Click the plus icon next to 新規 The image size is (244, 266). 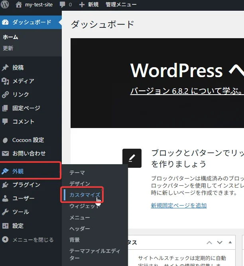82,5
